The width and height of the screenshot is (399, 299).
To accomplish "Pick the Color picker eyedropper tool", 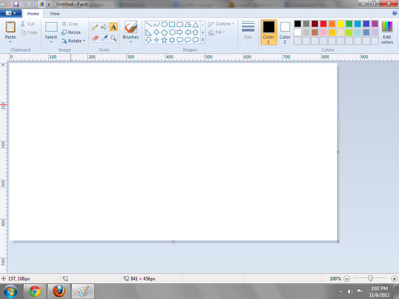I will [103, 39].
